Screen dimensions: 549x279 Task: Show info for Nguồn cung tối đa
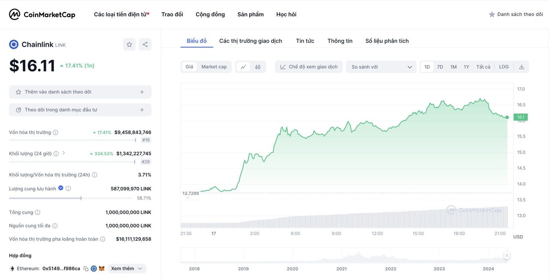pyautogui.click(x=54, y=226)
